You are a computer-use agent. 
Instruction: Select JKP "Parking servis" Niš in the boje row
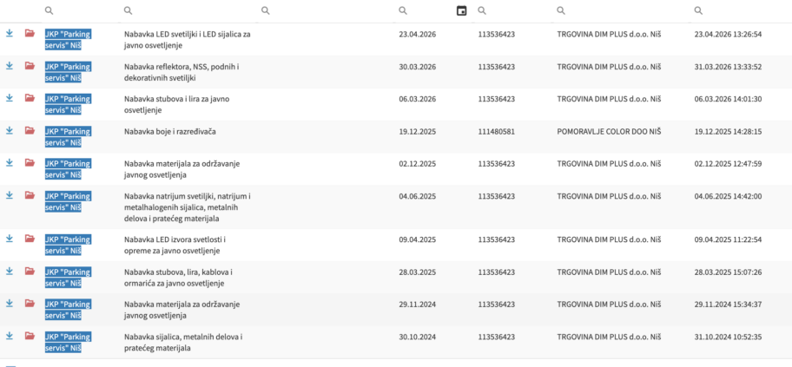(x=68, y=137)
